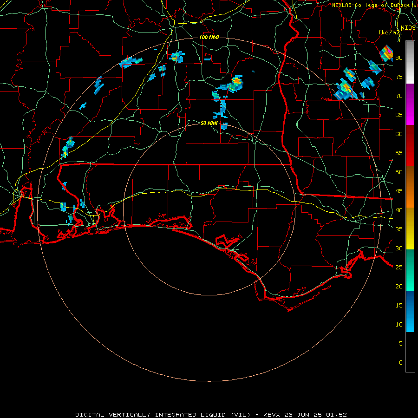The width and height of the screenshot is (418, 418).
Task: Select the gray-white segment of the color scale
Action: pyautogui.click(x=410, y=62)
